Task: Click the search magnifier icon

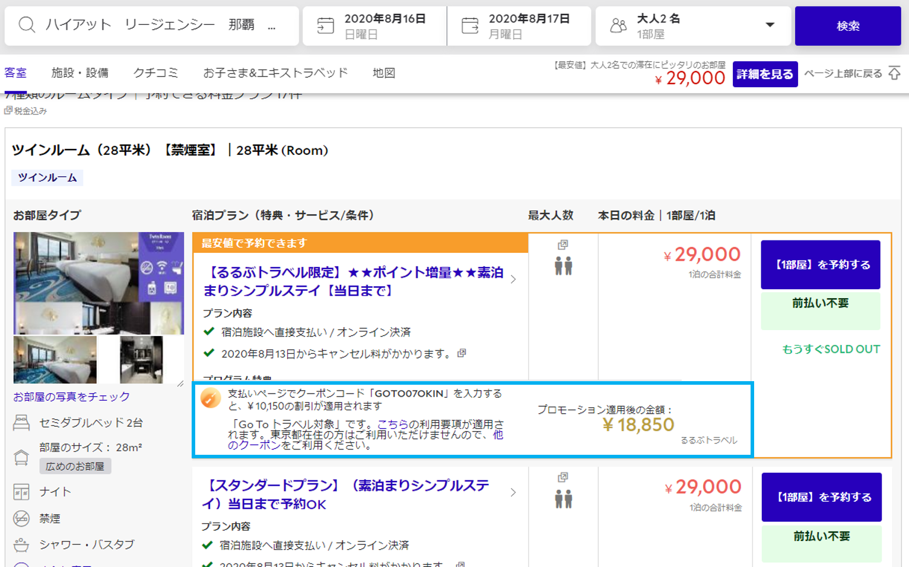Action: pyautogui.click(x=27, y=25)
